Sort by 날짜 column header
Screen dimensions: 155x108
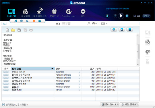(x=106, y=69)
